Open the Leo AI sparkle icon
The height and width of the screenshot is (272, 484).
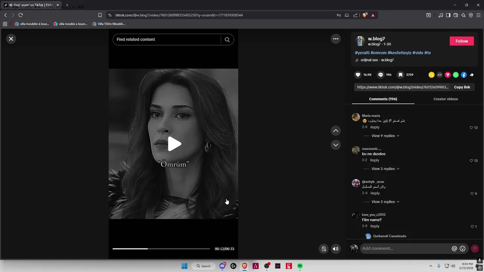[463, 15]
